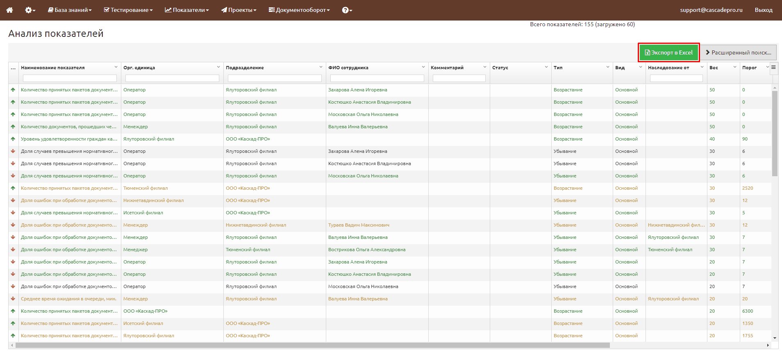Click the ФИО сотрудника filter input
Screen dimensions: 782x352
click(x=377, y=78)
